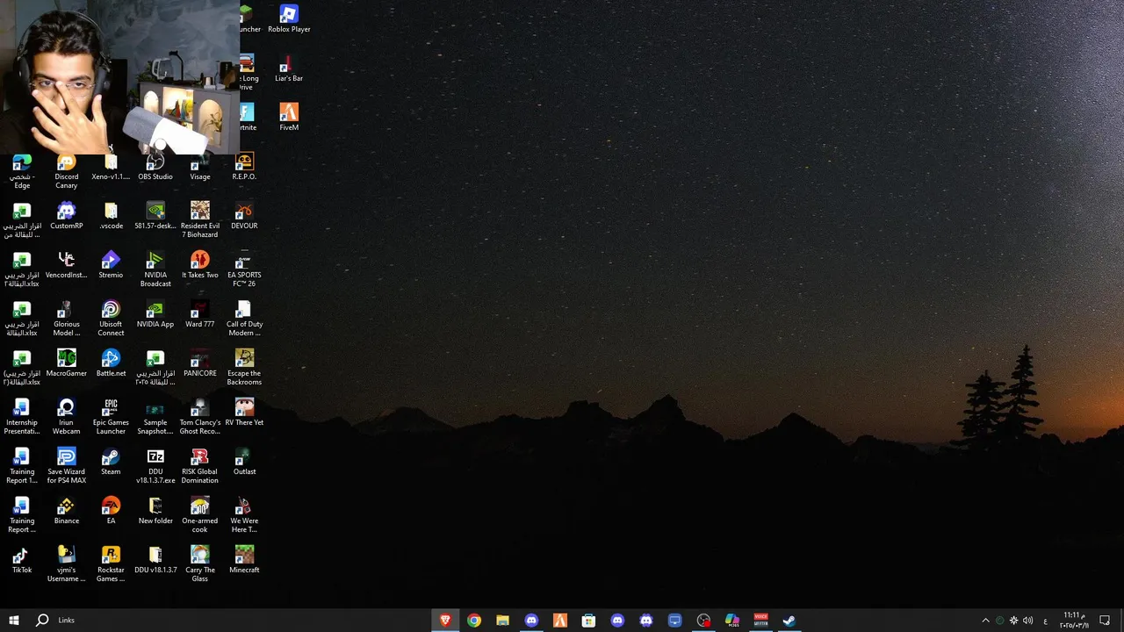
Task: Select the Epic Games Launcher icon
Action: pos(111,417)
